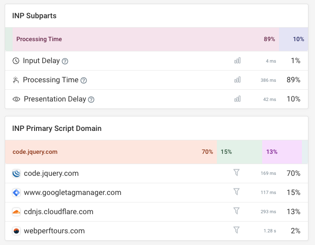This screenshot has width=315, height=245.
Task: Select the www.googletagmanager.com domain name
Action: pyautogui.click(x=72, y=193)
